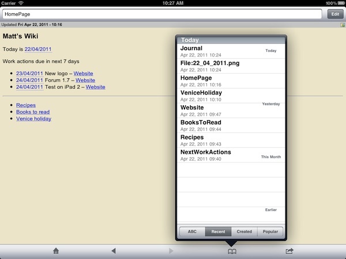Show the Popular pages tab
346x259 pixels.
coord(270,232)
